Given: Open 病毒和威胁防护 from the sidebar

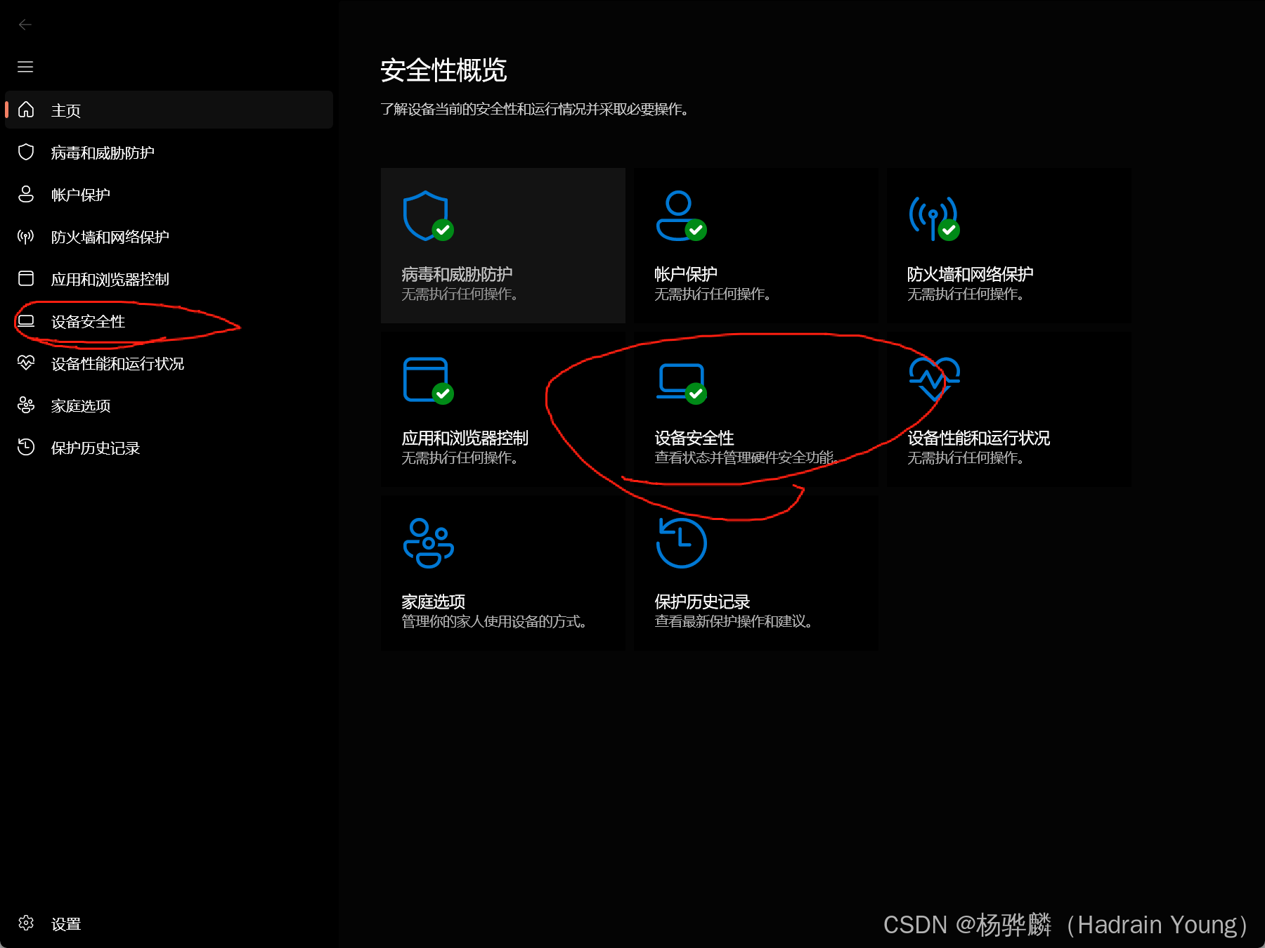Looking at the screenshot, I should tap(169, 152).
